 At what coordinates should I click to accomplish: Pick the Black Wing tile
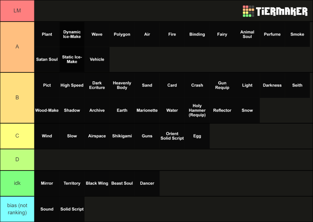(x=97, y=183)
